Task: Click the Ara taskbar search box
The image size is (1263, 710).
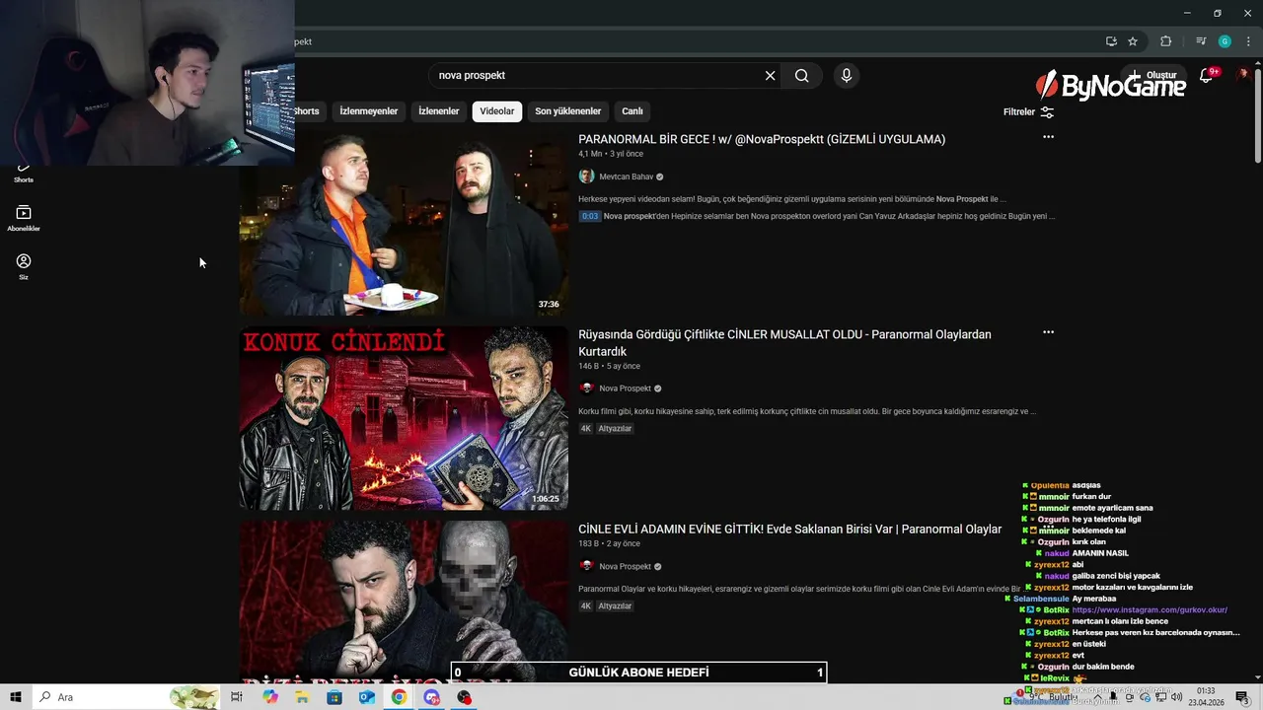Action: click(x=126, y=697)
